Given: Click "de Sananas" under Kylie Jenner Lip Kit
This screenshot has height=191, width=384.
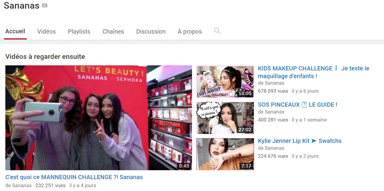Looking at the screenshot, I should (271, 148).
